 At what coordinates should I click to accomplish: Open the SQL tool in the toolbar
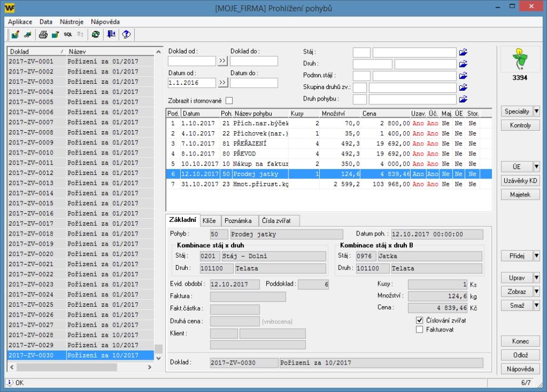[x=68, y=35]
